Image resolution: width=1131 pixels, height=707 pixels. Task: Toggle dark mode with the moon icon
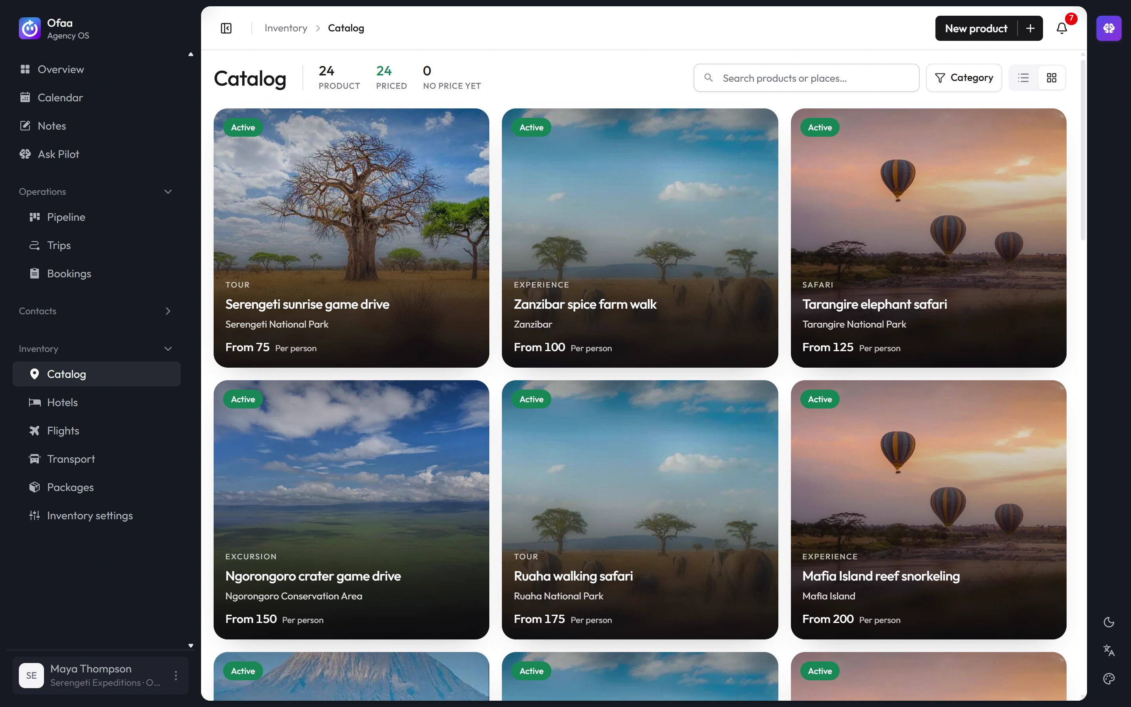tap(1109, 622)
